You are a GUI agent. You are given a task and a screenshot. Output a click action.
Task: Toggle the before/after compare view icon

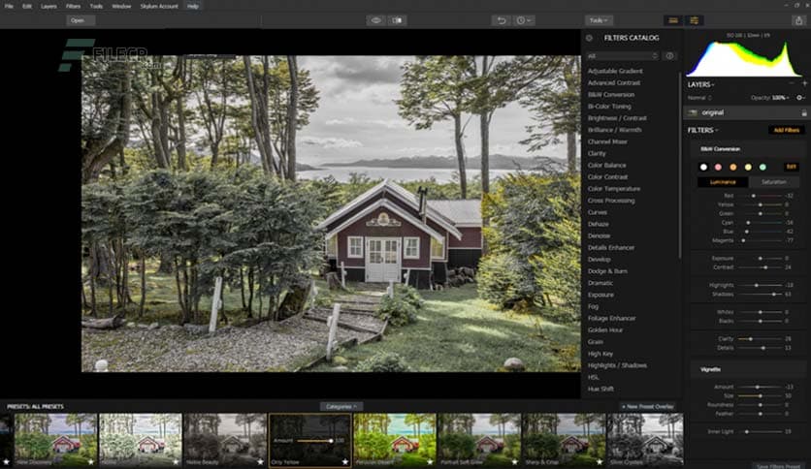pos(397,20)
